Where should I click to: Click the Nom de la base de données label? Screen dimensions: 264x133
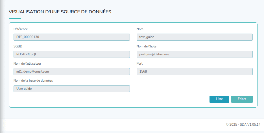click(33, 80)
